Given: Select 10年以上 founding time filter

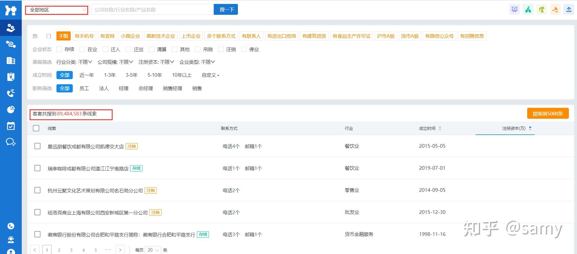Looking at the screenshot, I should coord(182,75).
